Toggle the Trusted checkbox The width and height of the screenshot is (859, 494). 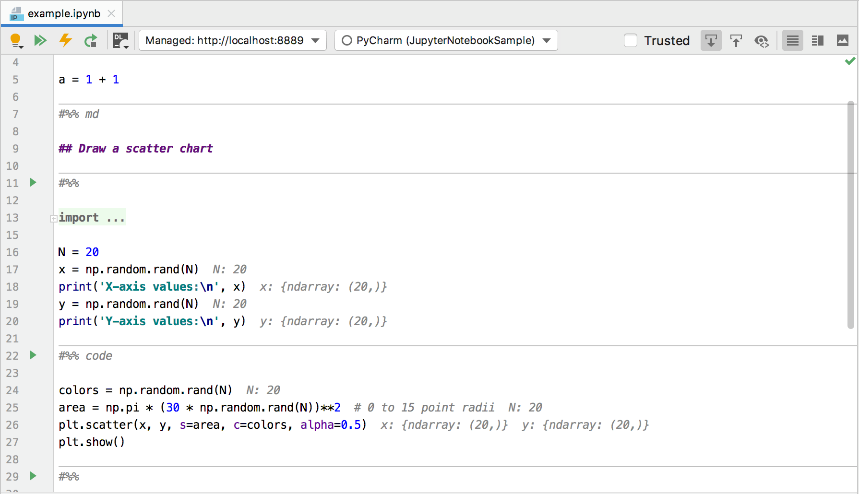click(631, 41)
